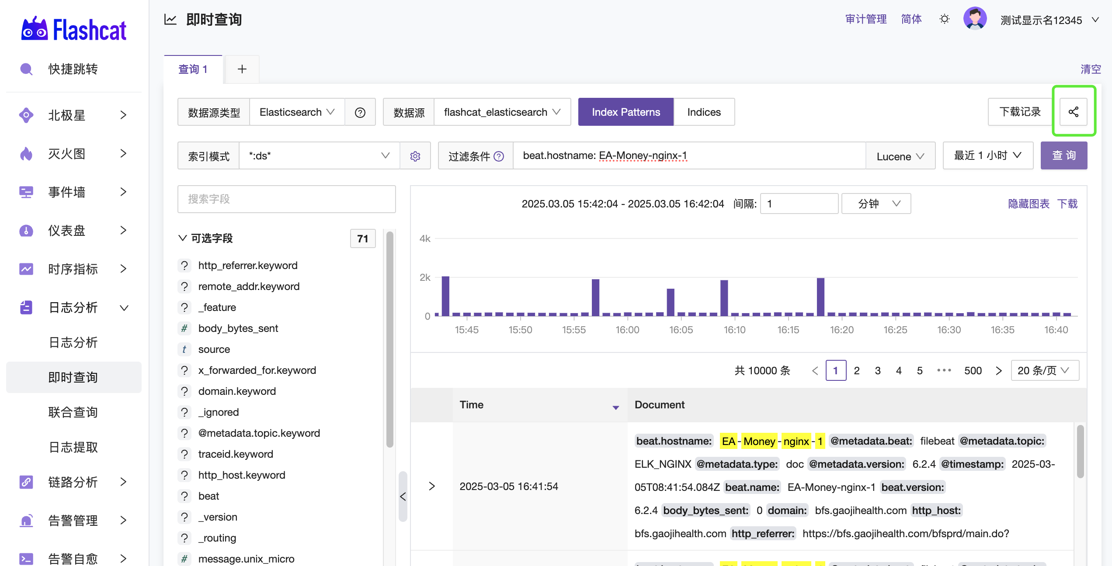
Task: Click the 告警管理 alert icon
Action: coord(26,521)
